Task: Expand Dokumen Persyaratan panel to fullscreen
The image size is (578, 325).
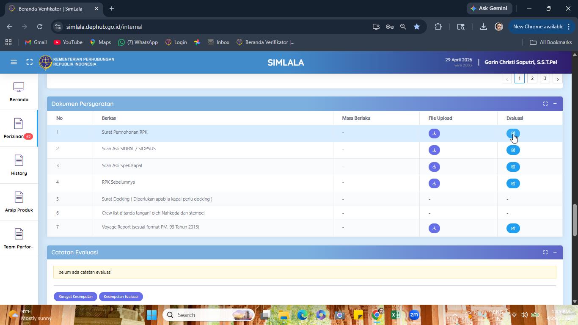Action: click(x=545, y=104)
